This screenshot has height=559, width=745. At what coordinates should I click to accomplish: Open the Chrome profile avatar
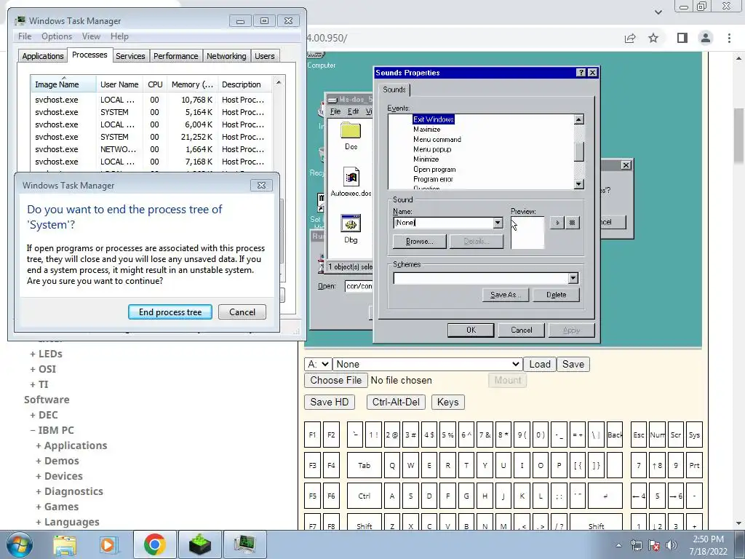(706, 38)
